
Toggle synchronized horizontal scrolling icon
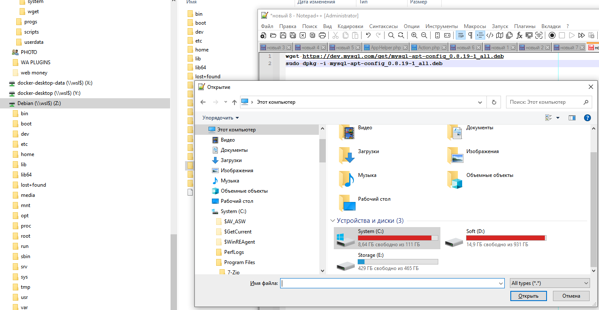(x=447, y=35)
